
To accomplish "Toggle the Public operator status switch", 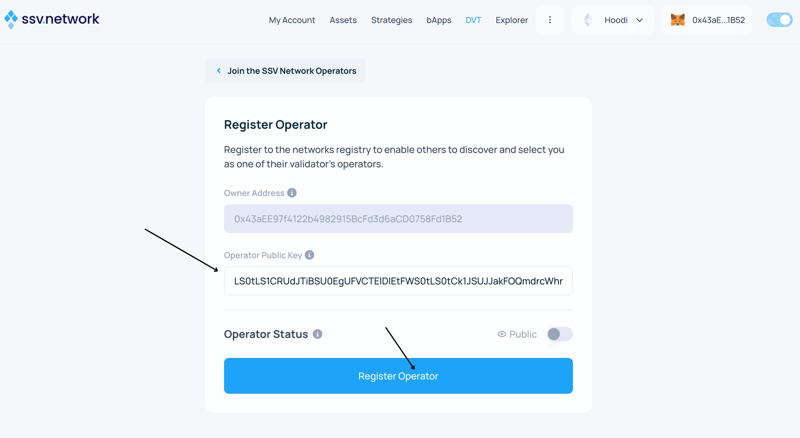I will pos(559,334).
